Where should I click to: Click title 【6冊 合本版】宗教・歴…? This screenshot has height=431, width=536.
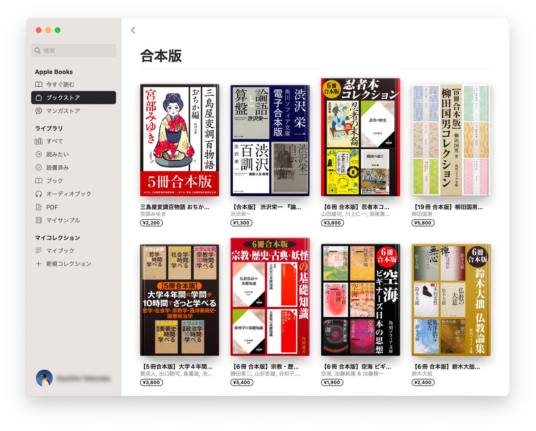pos(266,367)
